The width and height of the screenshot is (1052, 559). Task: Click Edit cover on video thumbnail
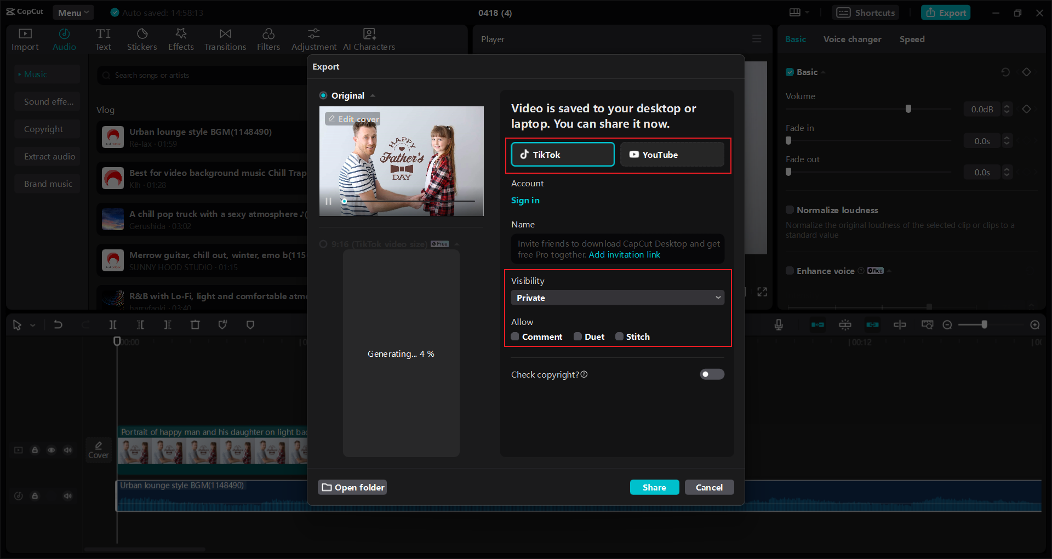[x=353, y=119]
